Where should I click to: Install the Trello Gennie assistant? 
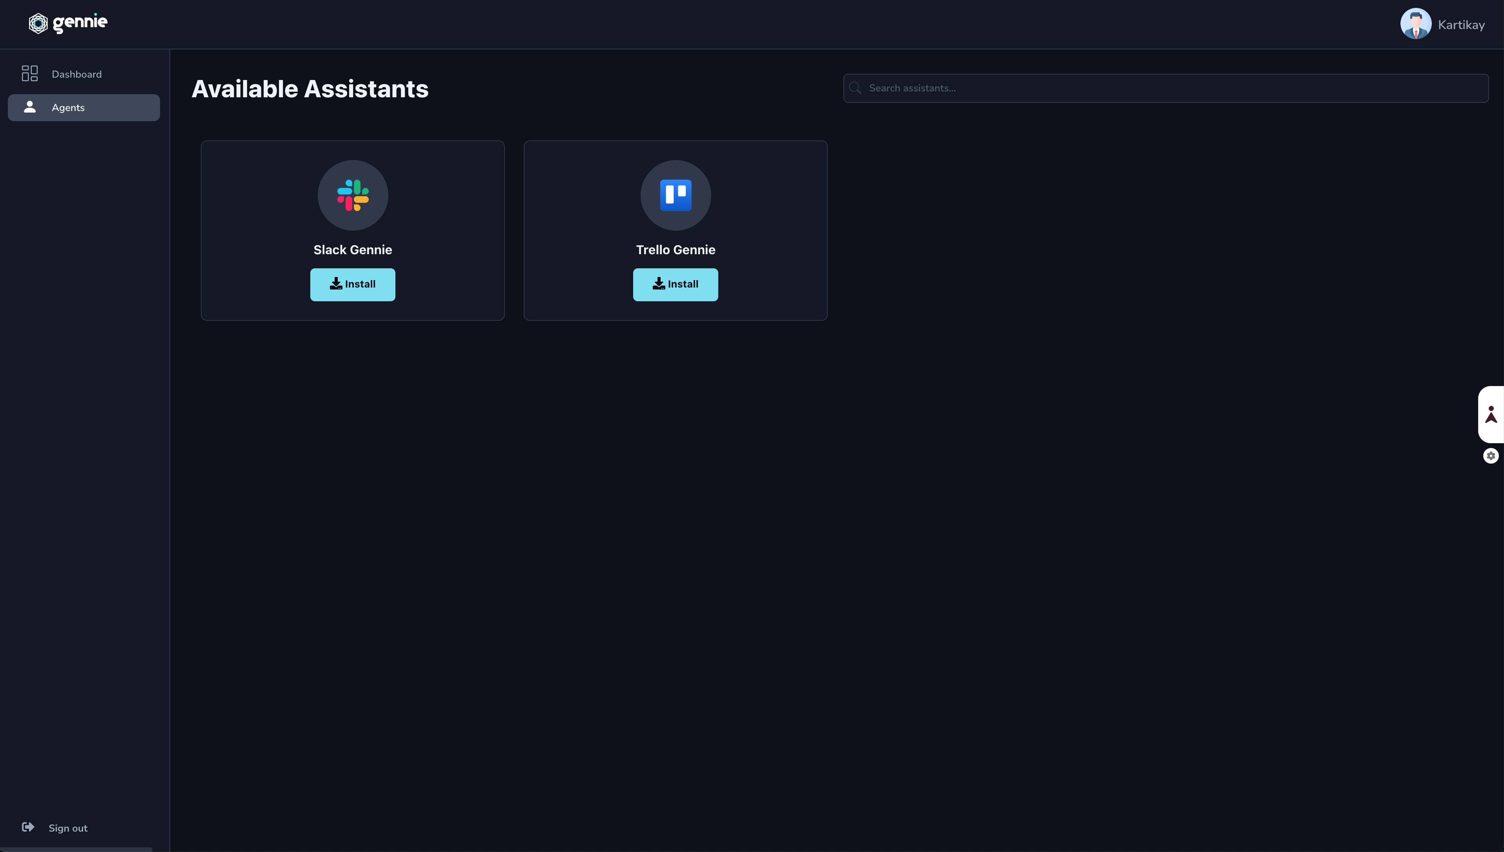[675, 284]
